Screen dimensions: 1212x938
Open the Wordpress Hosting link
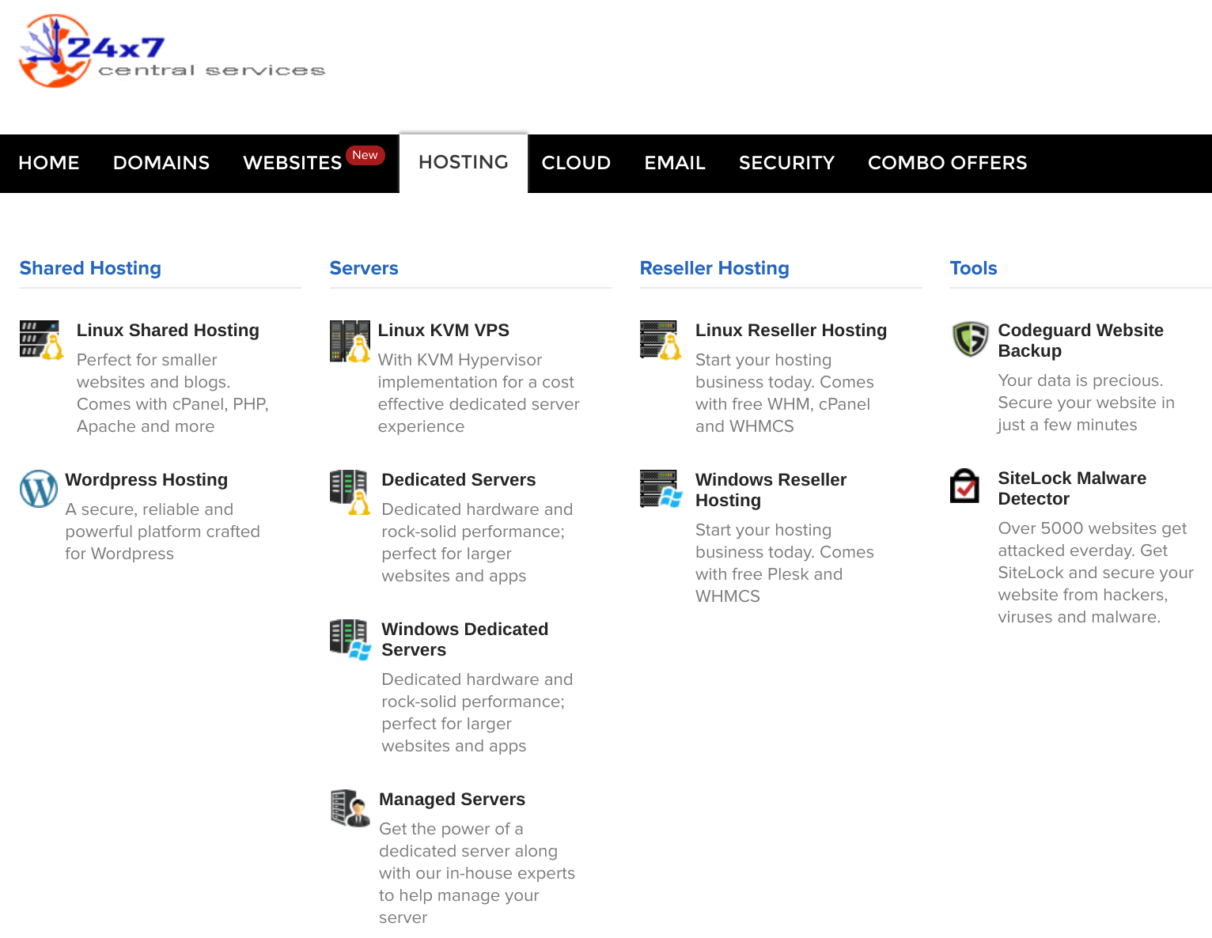point(146,480)
